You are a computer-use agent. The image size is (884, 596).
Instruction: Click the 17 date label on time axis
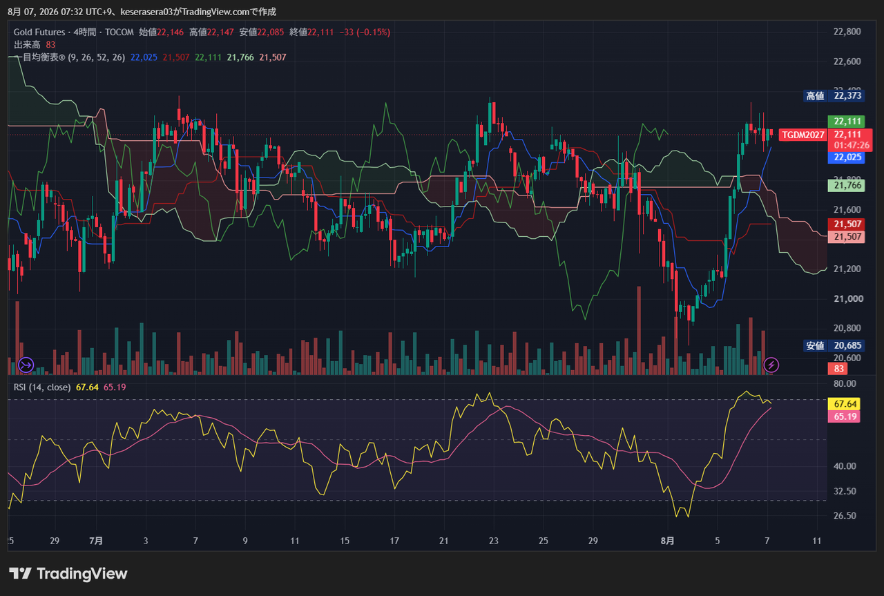point(394,540)
